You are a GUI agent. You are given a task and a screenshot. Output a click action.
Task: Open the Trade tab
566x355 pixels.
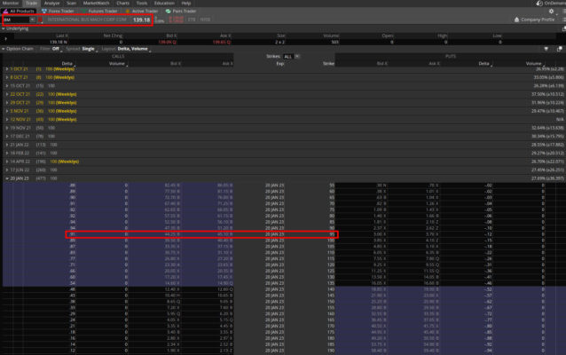click(31, 4)
